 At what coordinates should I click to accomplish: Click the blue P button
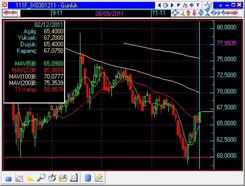click(178, 5)
